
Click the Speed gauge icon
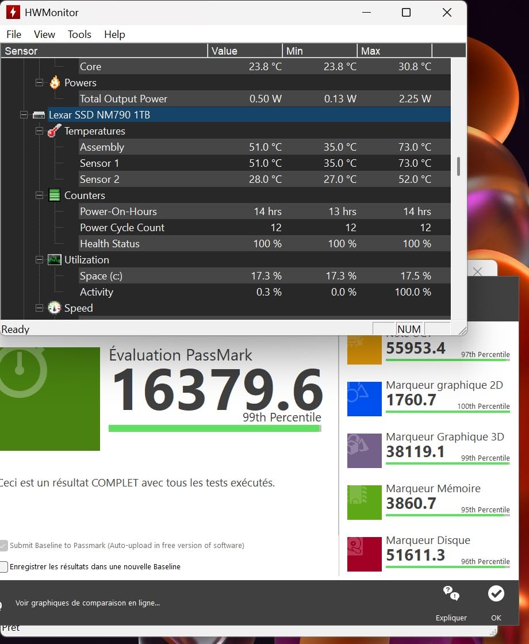(x=54, y=308)
